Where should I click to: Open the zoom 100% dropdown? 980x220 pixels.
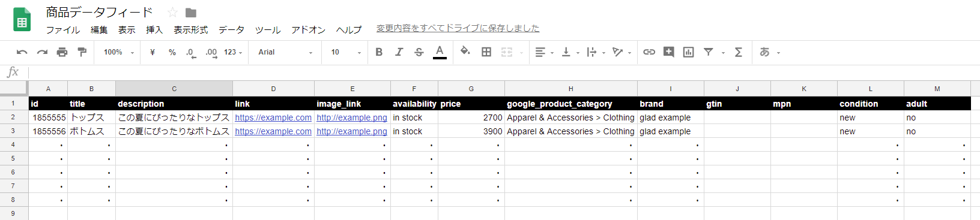[119, 52]
